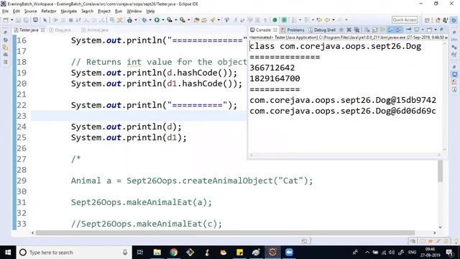Image resolution: width=460 pixels, height=259 pixels.
Task: Click the Coverage run toolbar icon
Action: pos(170,19)
